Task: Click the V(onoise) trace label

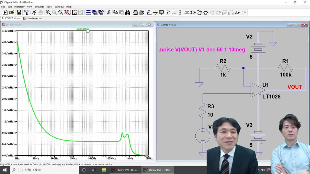Action: [82, 29]
